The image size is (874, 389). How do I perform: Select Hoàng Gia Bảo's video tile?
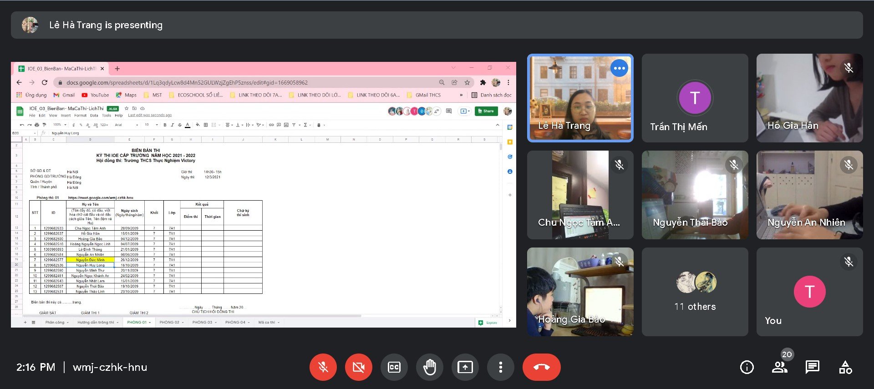(x=580, y=292)
